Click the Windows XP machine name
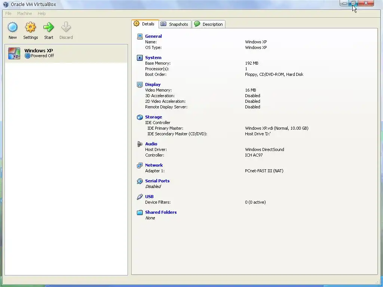Screen dimensions: 383x287 click(39, 50)
